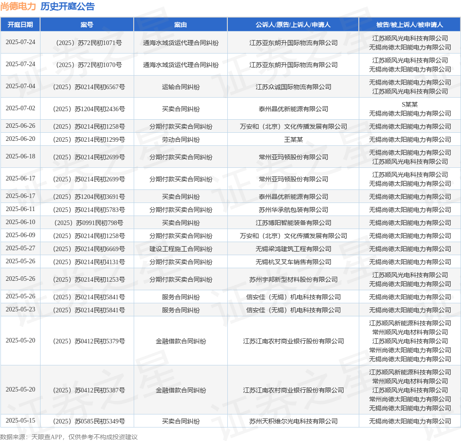Click plaintiff 王某某
Screen dimensions: 461x441
click(x=293, y=139)
